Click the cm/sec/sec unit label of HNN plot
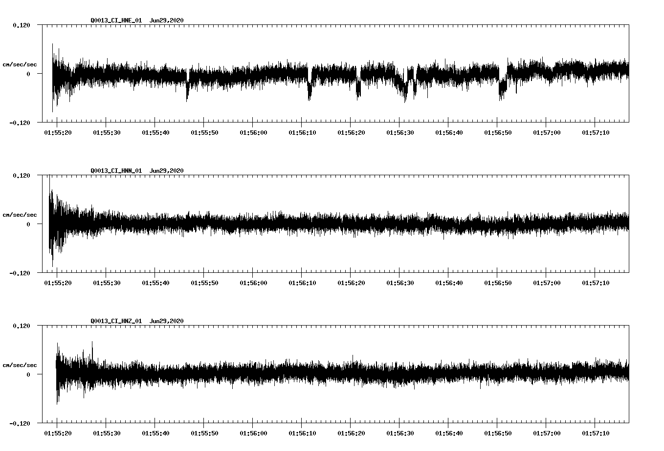The width and height of the screenshot is (664, 451). 20,215
